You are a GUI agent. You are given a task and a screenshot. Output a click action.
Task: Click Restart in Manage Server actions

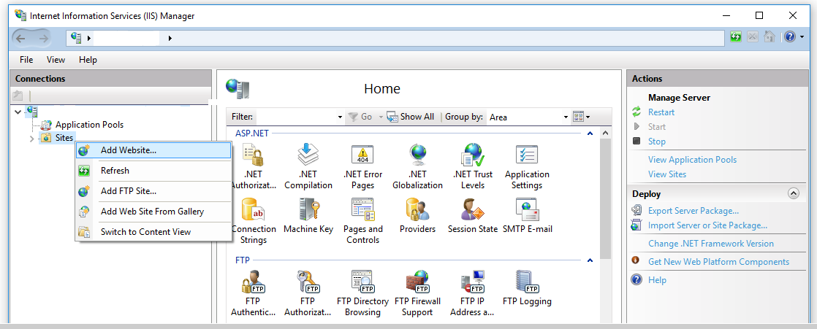pos(661,112)
